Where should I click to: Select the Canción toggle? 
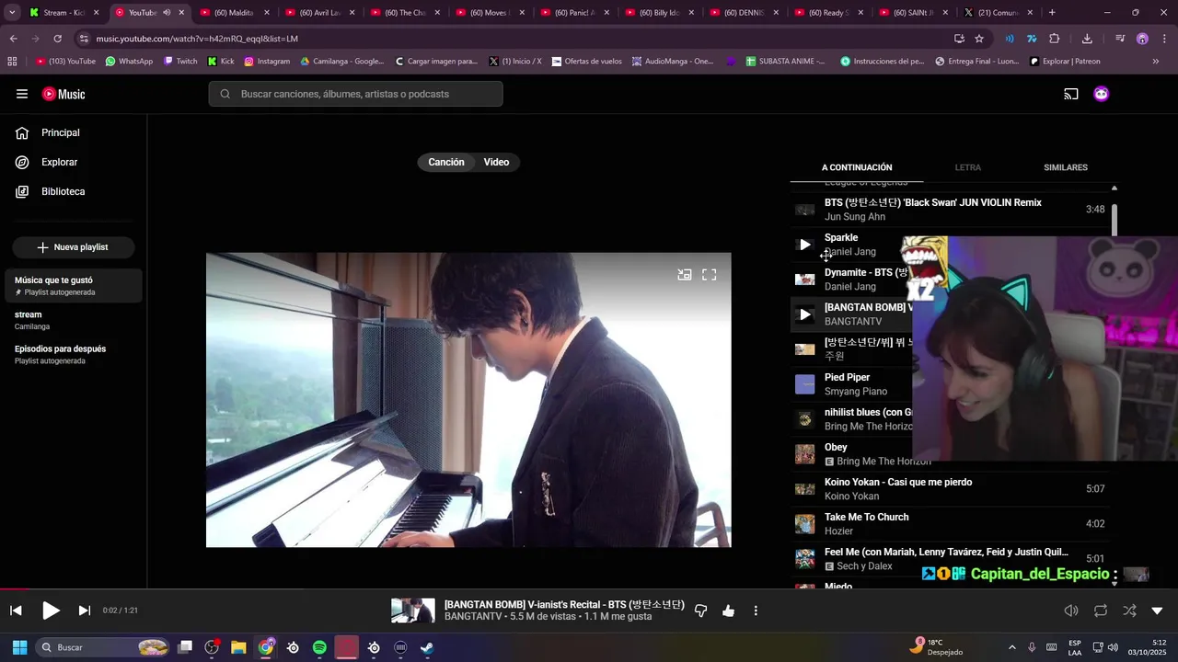[x=446, y=162]
